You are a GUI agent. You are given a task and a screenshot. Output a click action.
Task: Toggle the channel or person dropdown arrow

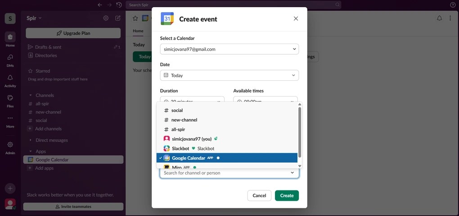coord(292,173)
